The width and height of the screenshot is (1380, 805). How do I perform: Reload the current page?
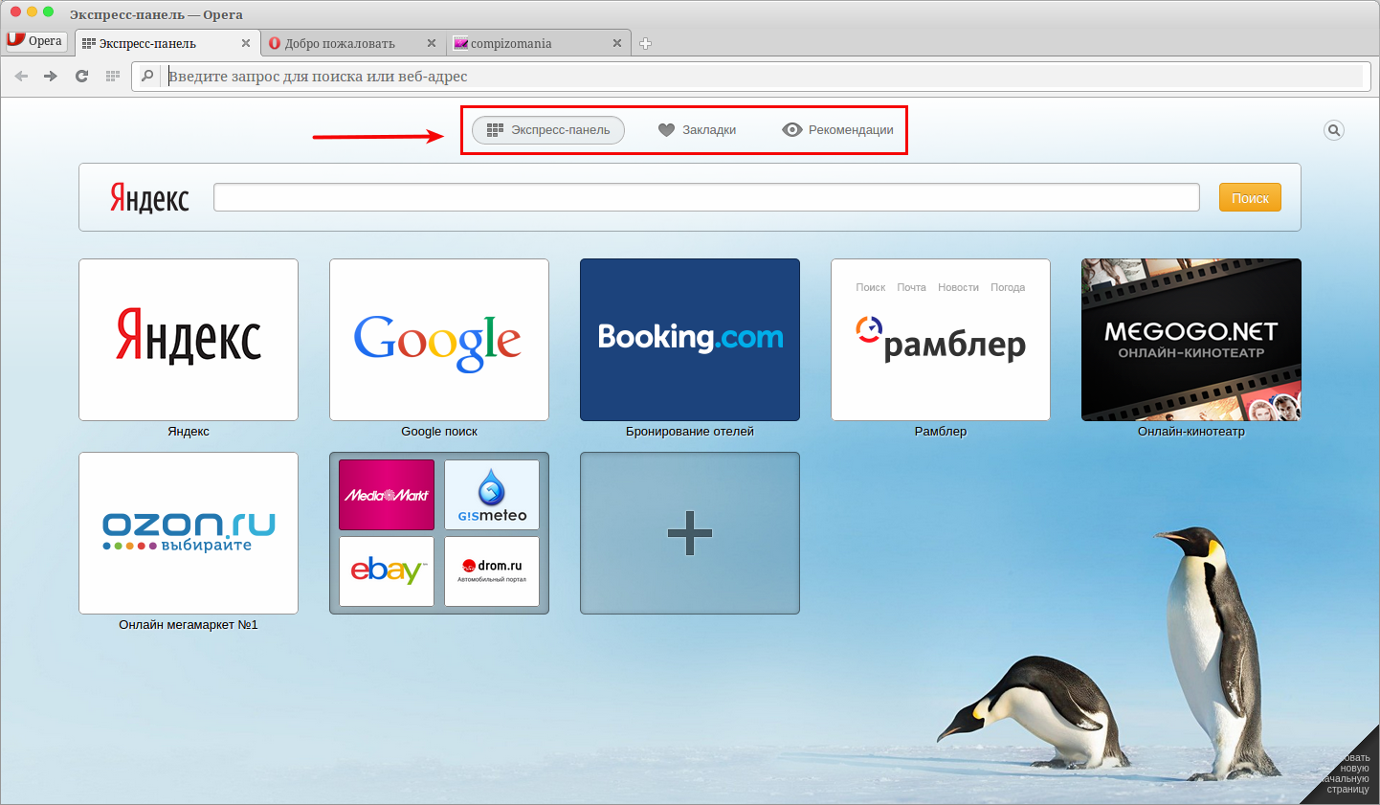tap(81, 77)
